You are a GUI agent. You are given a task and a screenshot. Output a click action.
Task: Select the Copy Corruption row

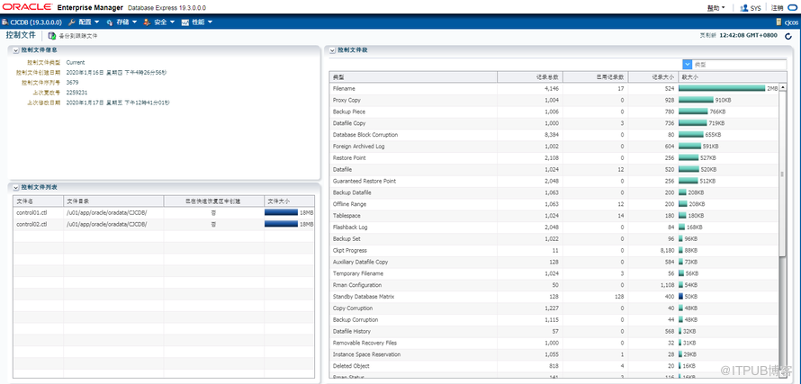click(x=554, y=308)
